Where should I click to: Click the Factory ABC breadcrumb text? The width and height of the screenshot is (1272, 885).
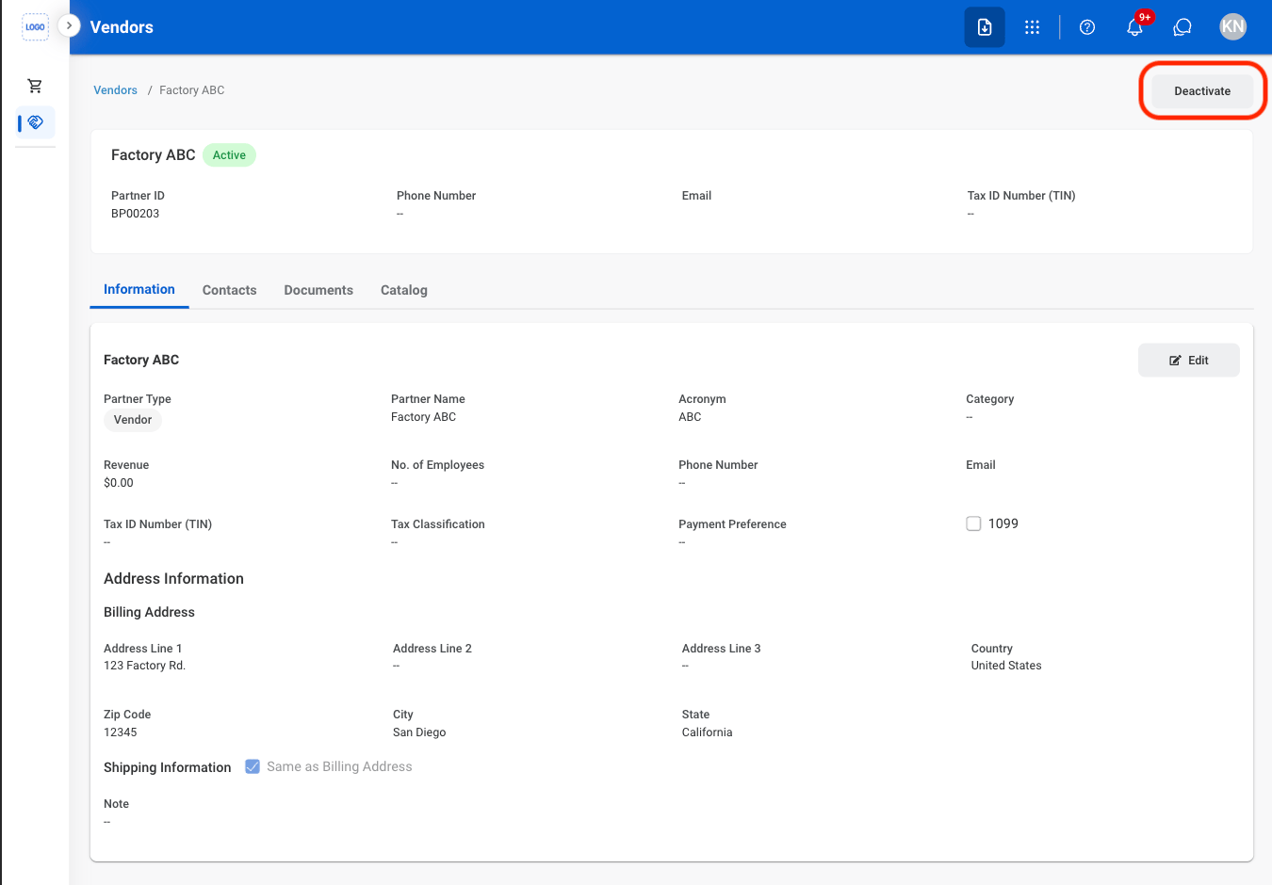tap(192, 90)
